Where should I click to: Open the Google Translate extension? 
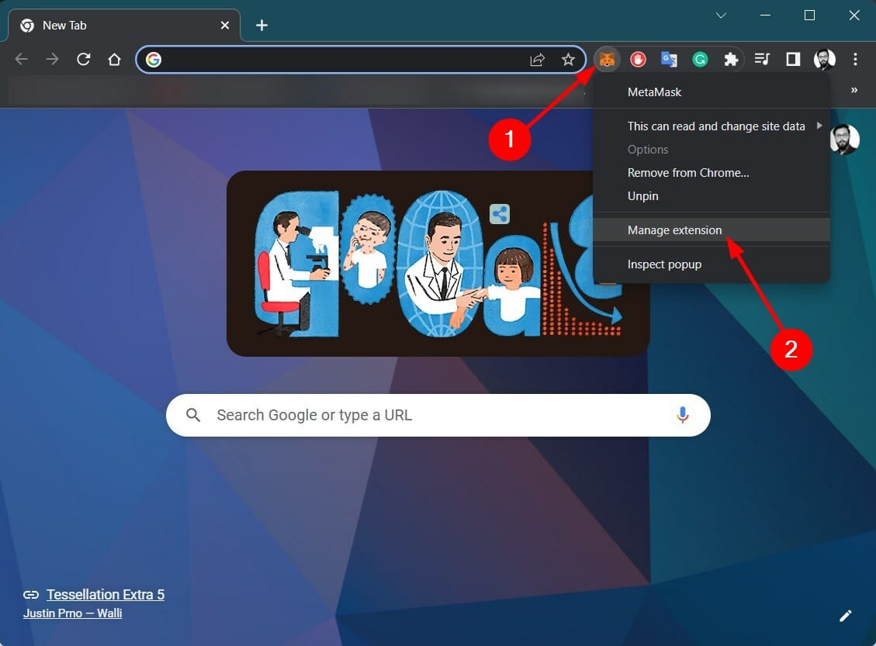(x=669, y=59)
